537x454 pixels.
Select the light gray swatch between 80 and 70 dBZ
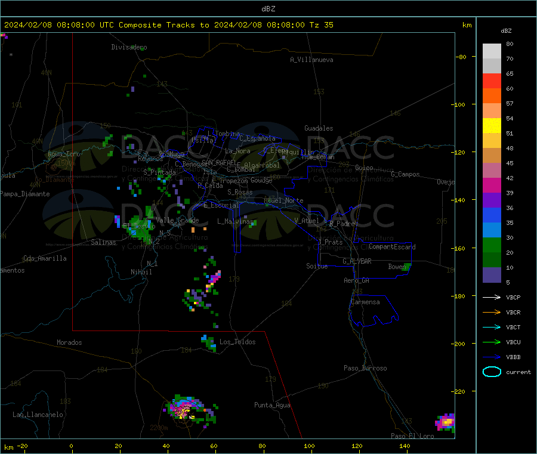click(x=492, y=51)
